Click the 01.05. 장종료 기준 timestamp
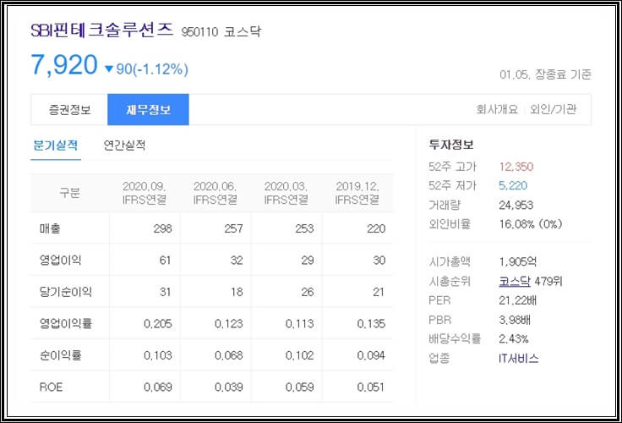The image size is (622, 423). pos(545,74)
